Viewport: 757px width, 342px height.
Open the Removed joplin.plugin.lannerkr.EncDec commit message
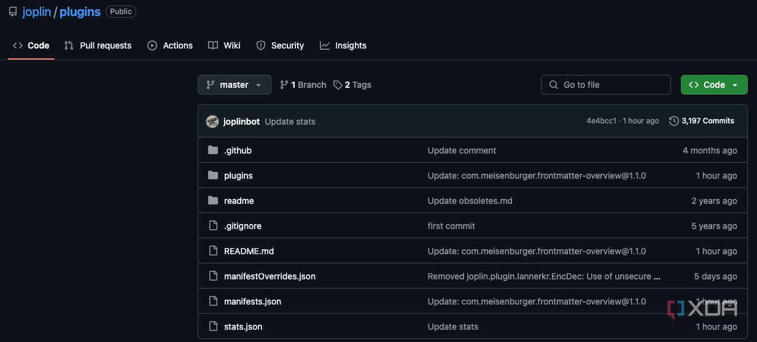544,276
